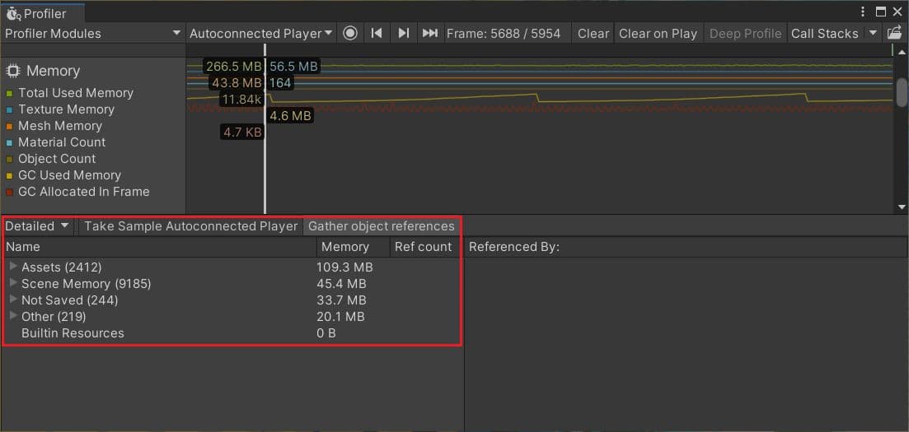Jump to the current last frame
Screen dimensions: 909x432
pos(429,34)
